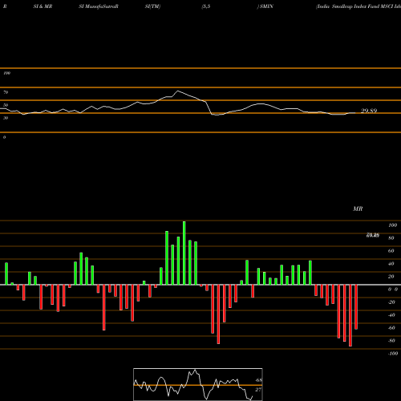
Task: Select the 'SI(TM)' header label
Action: click(152, 6)
